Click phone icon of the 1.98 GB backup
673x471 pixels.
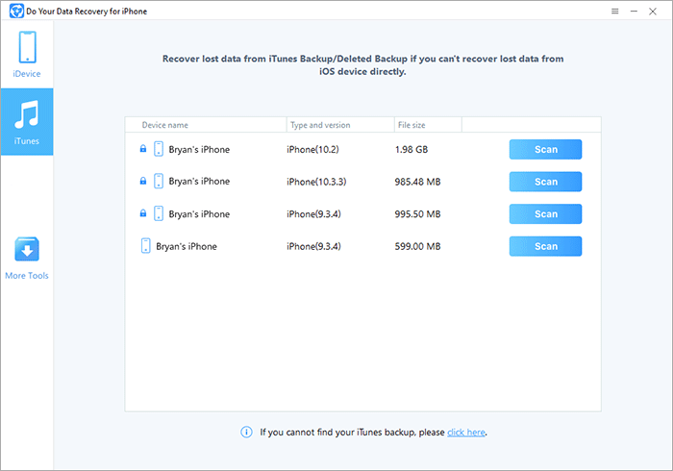159,149
